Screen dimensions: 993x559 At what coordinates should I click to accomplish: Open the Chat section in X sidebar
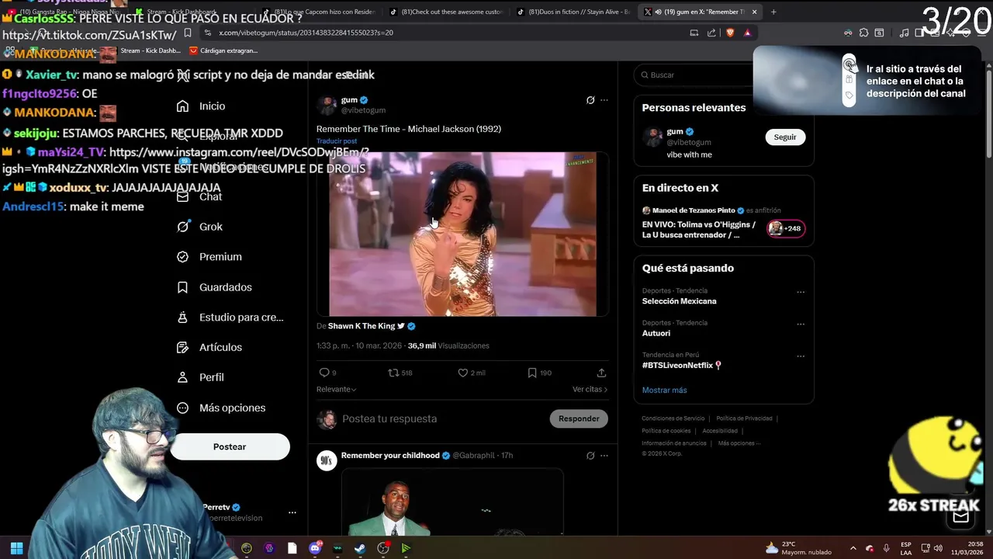(x=199, y=197)
